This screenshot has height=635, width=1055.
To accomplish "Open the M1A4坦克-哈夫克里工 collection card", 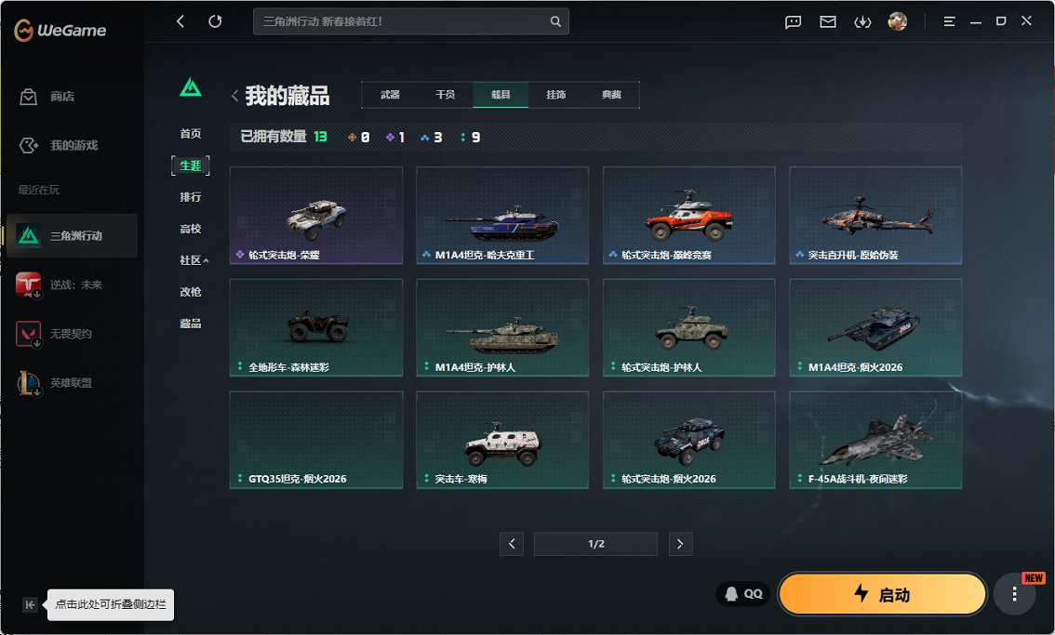I will coord(502,214).
